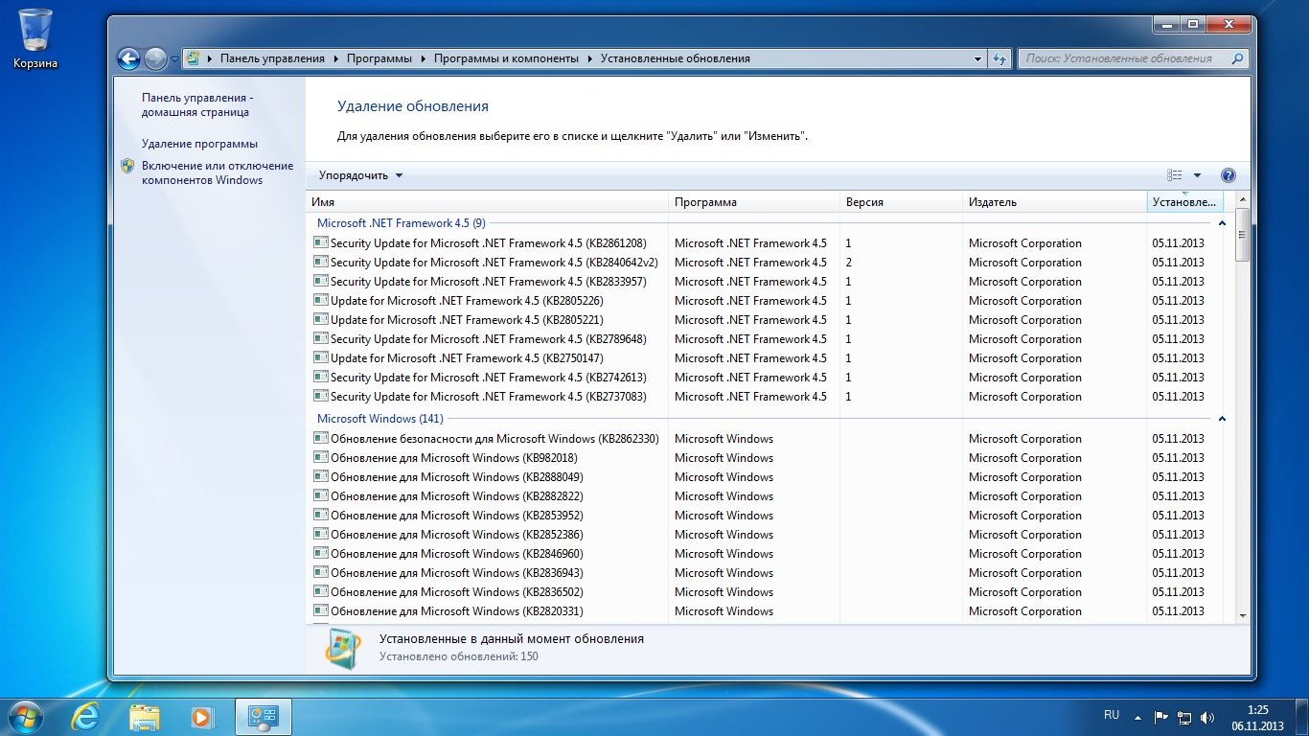1309x736 pixels.
Task: Open address bar history dropdown arrow
Action: coord(978,58)
